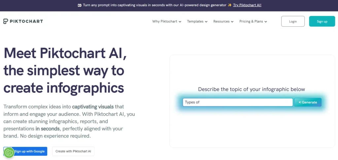The image size is (338, 160).
Task: Click the sparkles emoji in the top banner
Action: 230,5
